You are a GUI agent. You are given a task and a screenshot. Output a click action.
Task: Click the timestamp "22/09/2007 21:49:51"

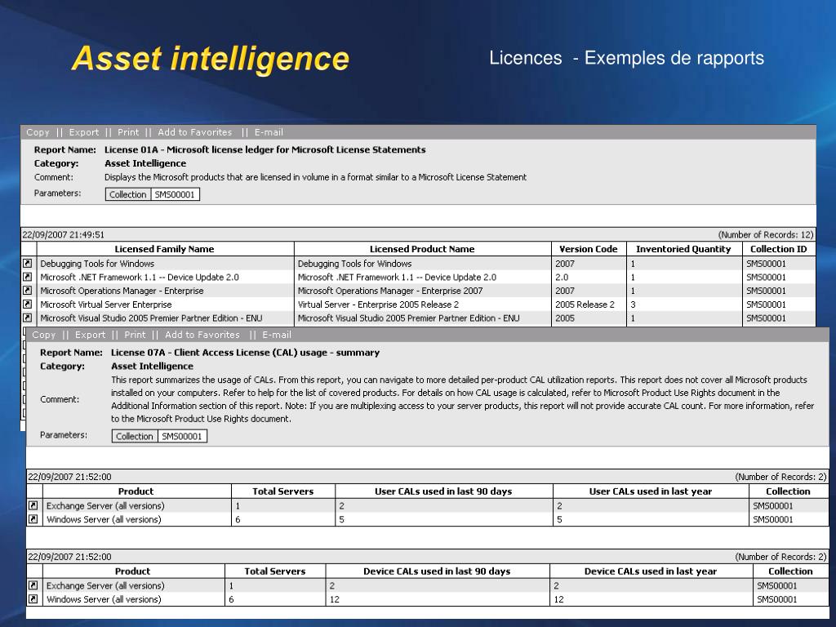pyautogui.click(x=63, y=234)
